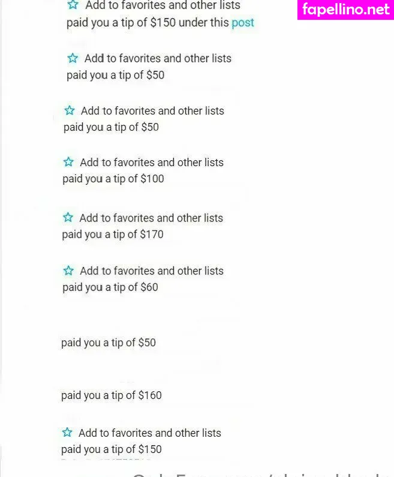The image size is (394, 477).
Task: Select the 'paid you a tip of $170' message
Action: (113, 235)
